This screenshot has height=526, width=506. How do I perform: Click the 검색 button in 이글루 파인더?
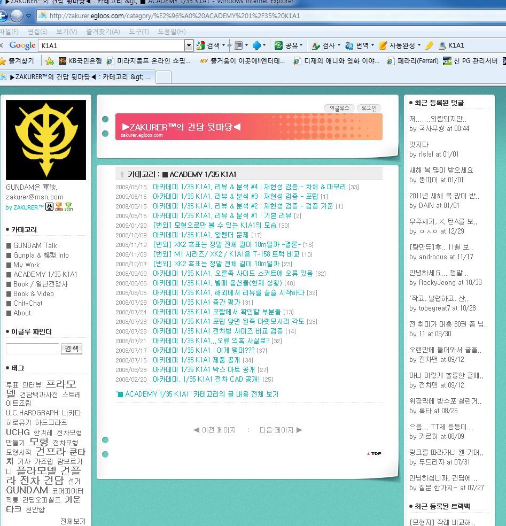(x=72, y=349)
